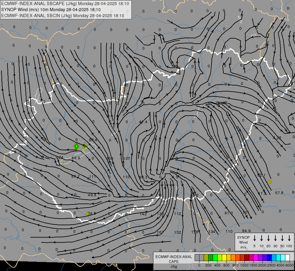Click the 134 CAPE value on map
The width and height of the screenshot is (295, 271).
coord(212,232)
